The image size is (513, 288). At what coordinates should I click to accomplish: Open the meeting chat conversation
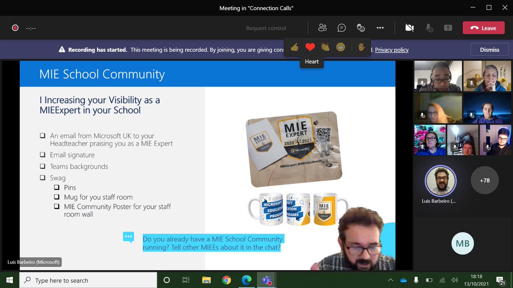(x=342, y=28)
